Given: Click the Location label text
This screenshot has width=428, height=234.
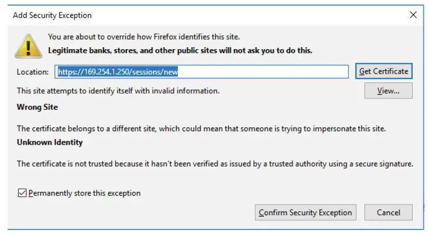Looking at the screenshot, I should coord(33,72).
